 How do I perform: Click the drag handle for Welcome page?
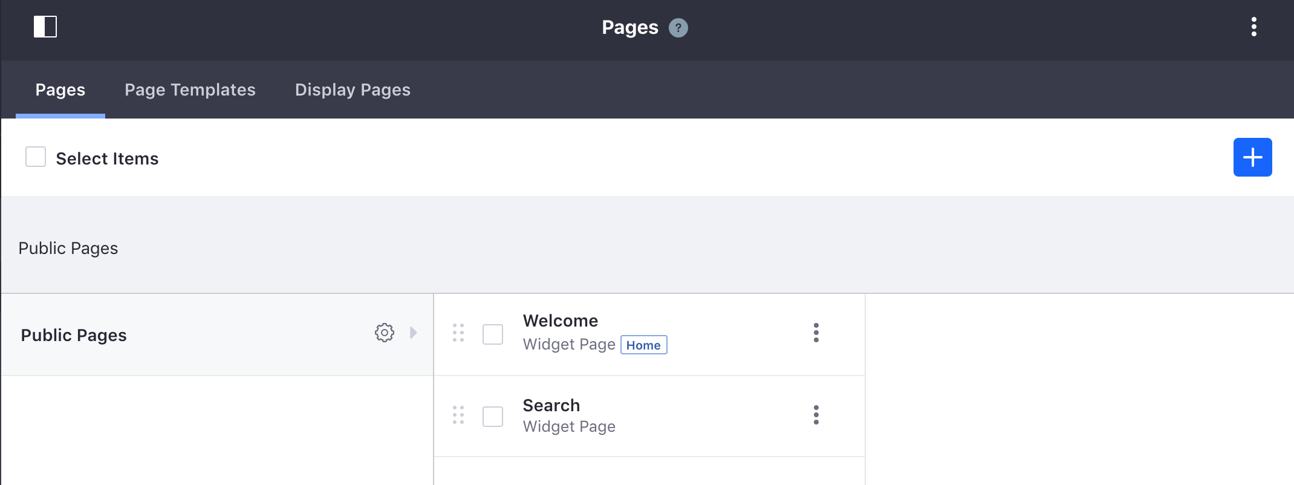(458, 333)
